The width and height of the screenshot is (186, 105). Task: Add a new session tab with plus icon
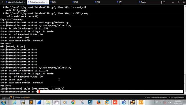pyautogui.click(x=164, y=2)
